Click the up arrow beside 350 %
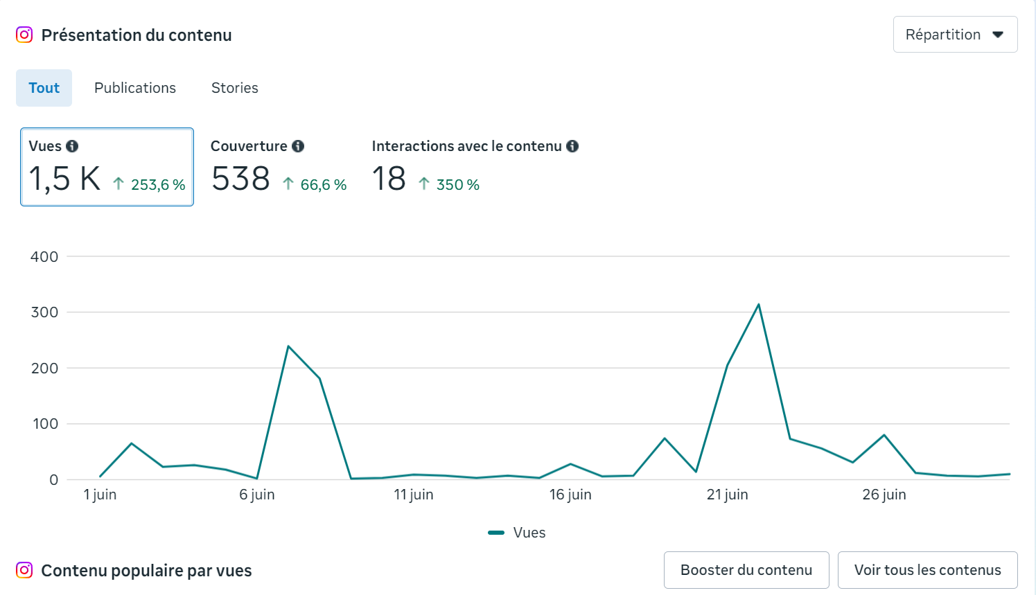Screen dimensions: 1036x595 point(424,184)
